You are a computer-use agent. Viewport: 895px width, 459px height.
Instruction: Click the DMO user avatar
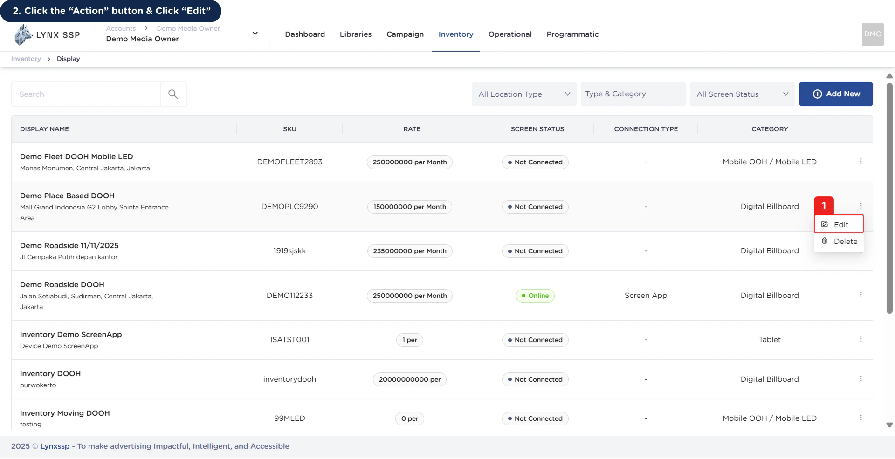[x=873, y=34]
